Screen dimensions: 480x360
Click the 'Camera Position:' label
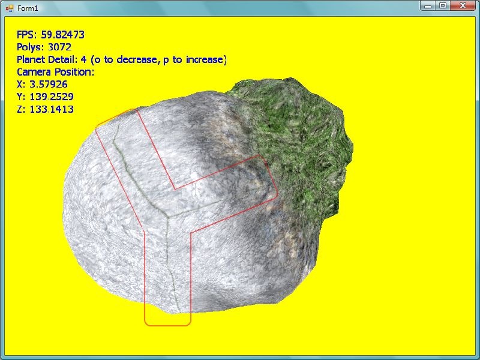[x=55, y=72]
